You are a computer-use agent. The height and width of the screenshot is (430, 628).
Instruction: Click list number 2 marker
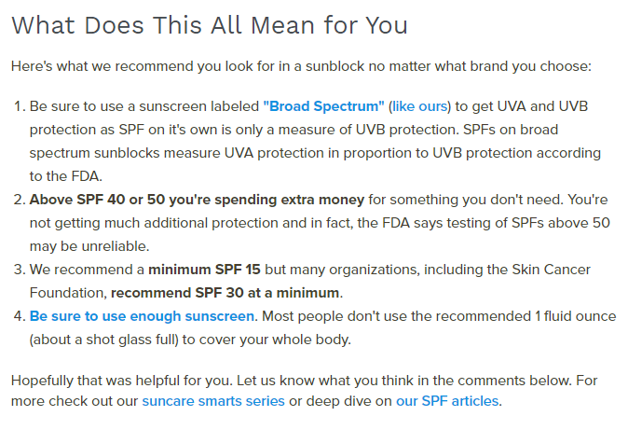[x=20, y=200]
